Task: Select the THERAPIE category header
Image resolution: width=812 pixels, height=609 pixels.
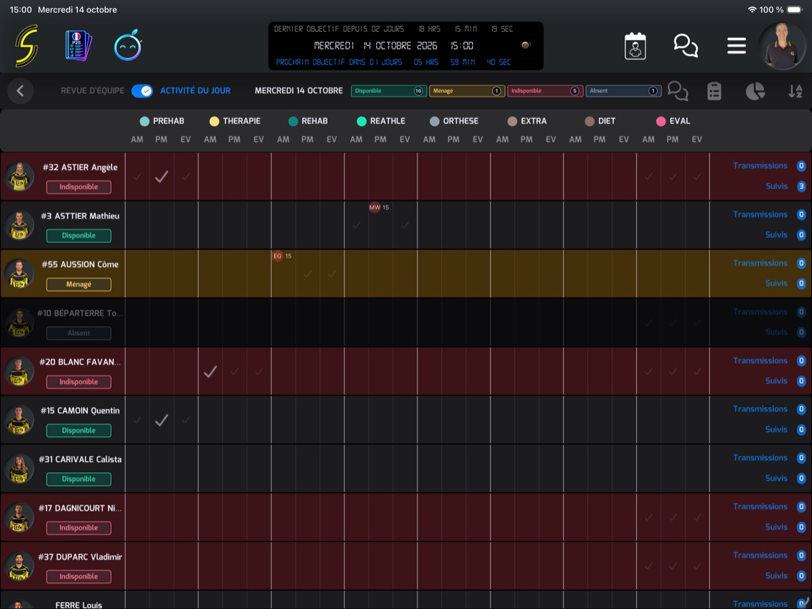Action: tap(235, 121)
